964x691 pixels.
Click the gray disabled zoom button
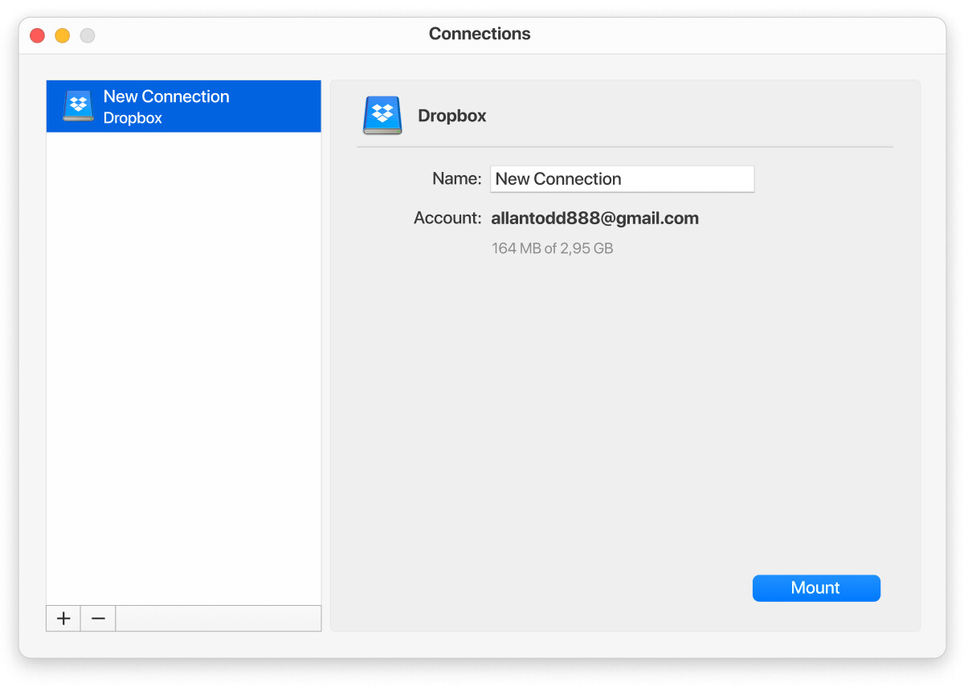point(88,35)
